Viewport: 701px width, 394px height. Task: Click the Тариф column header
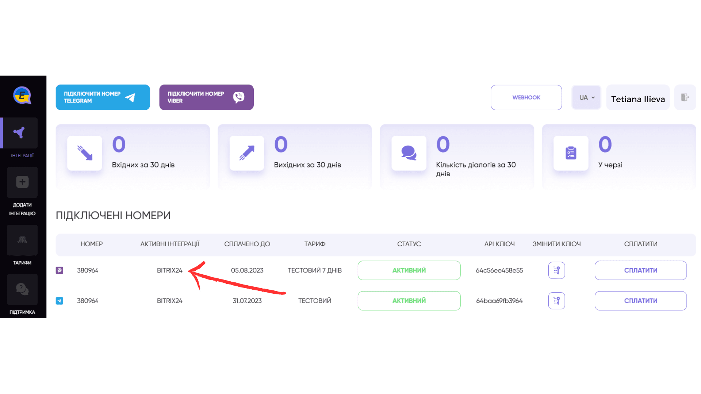(x=315, y=244)
